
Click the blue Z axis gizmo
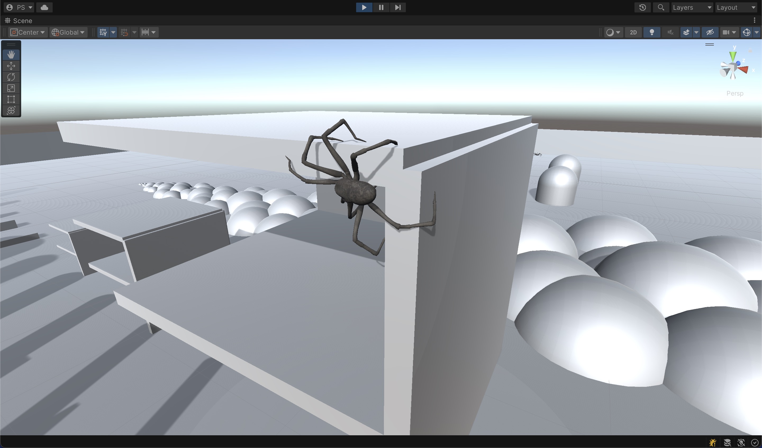(738, 63)
